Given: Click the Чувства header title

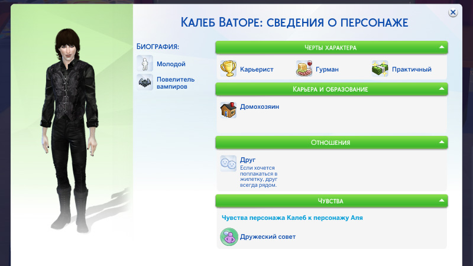Looking at the screenshot, I should click(x=331, y=201).
